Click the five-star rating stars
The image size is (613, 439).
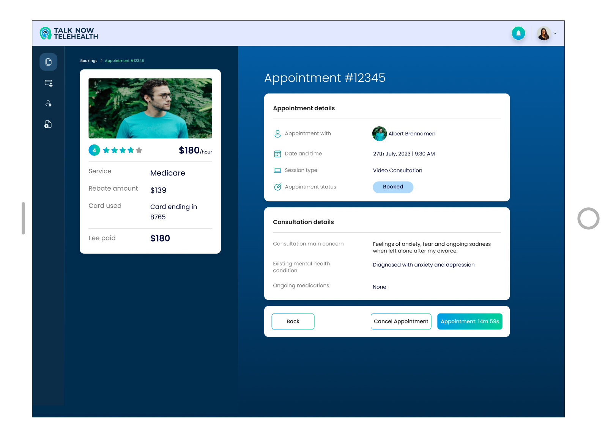123,151
